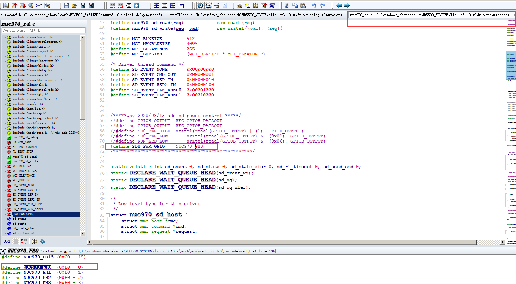The width and height of the screenshot is (516, 284).
Task: Click the Save All floppy icon
Action: coord(91,5)
